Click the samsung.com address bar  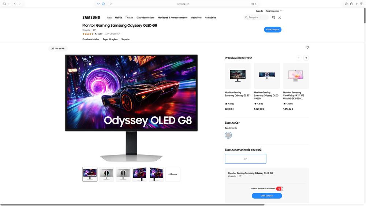(183, 4)
